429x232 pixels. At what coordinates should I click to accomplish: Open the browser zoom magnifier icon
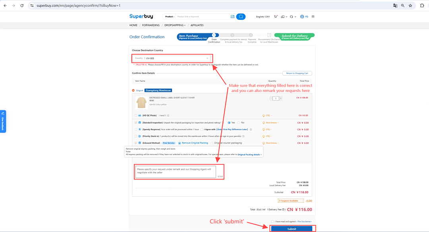point(403,6)
